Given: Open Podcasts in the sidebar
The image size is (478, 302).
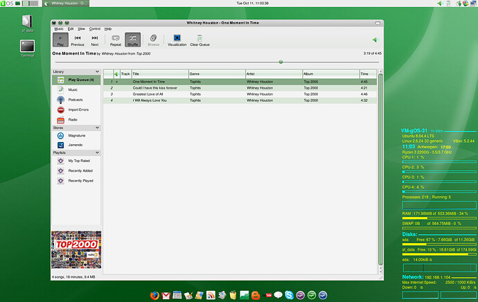Looking at the screenshot, I should coord(76,100).
